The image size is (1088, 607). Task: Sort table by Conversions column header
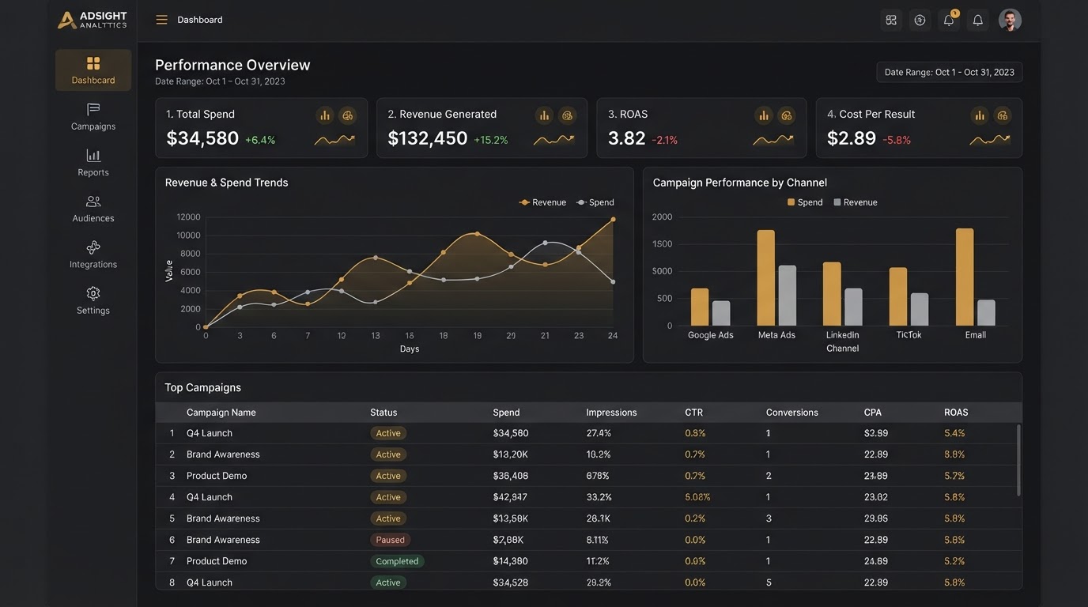pos(792,413)
